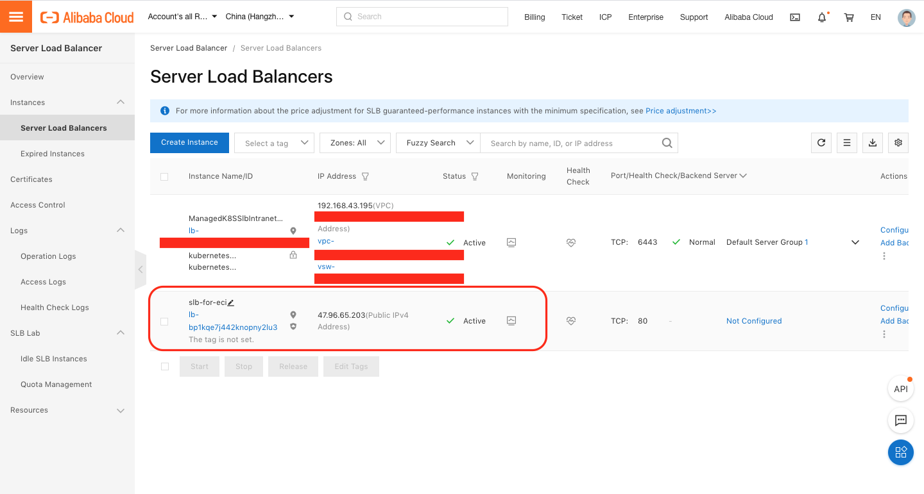924x494 pixels.
Task: Open health check icon for the ManagedK8SSlbIntranet instance
Action: (x=571, y=243)
